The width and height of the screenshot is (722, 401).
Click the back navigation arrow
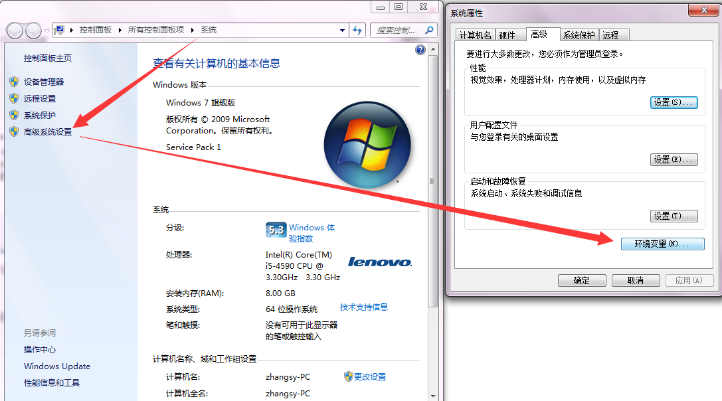tap(15, 31)
